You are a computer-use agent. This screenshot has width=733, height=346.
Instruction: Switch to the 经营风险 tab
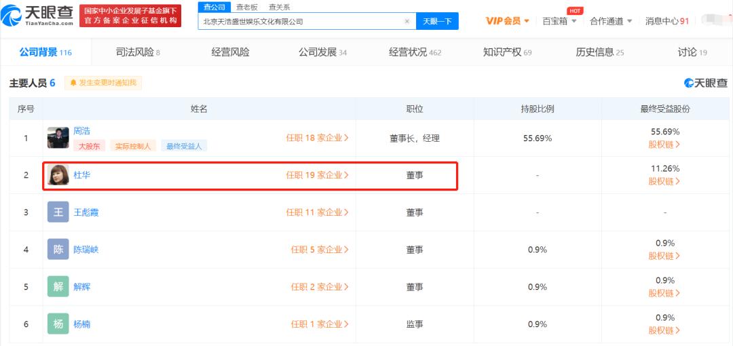tap(231, 52)
